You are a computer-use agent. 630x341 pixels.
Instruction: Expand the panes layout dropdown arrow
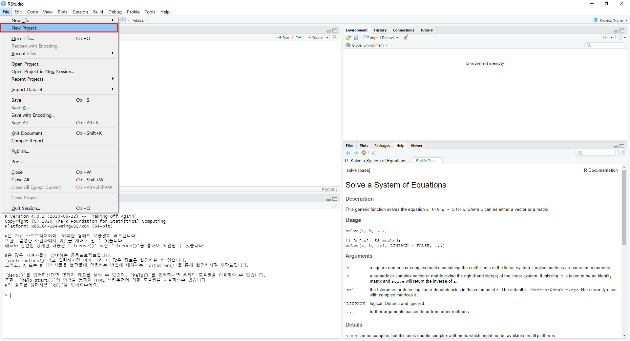coord(129,20)
